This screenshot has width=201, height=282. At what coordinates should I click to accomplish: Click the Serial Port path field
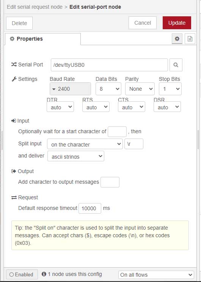(x=109, y=65)
